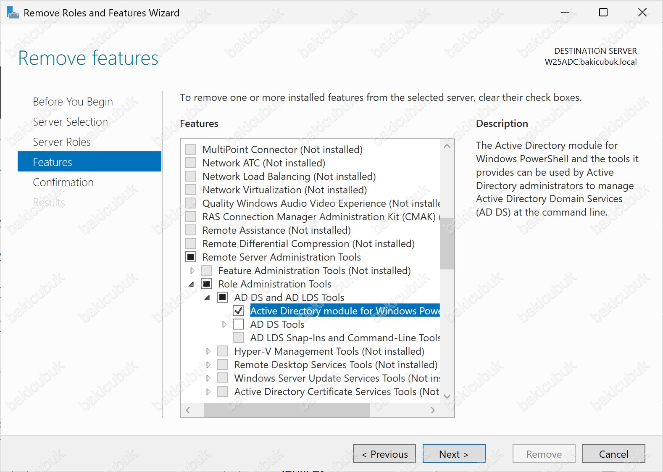This screenshot has width=663, height=472.
Task: Toggle Remote Assistance checkbox
Action: pos(191,230)
